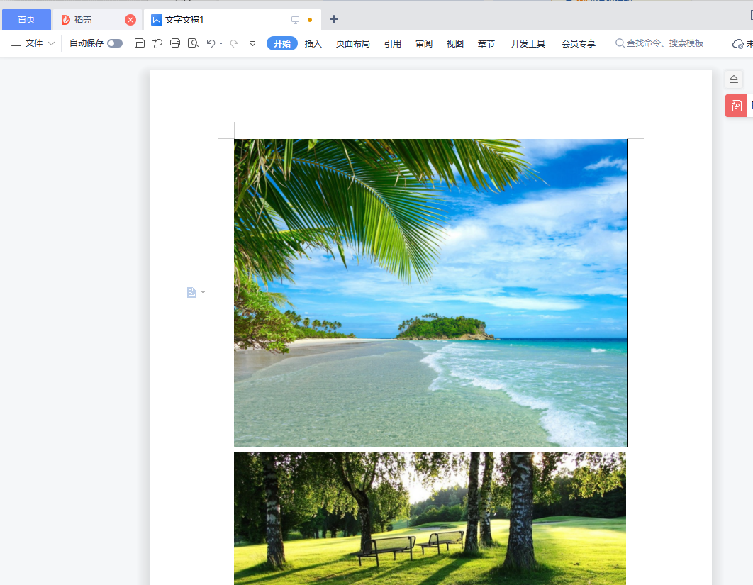753x585 pixels.
Task: Open the 页面布局 ribbon tab
Action: click(x=352, y=43)
